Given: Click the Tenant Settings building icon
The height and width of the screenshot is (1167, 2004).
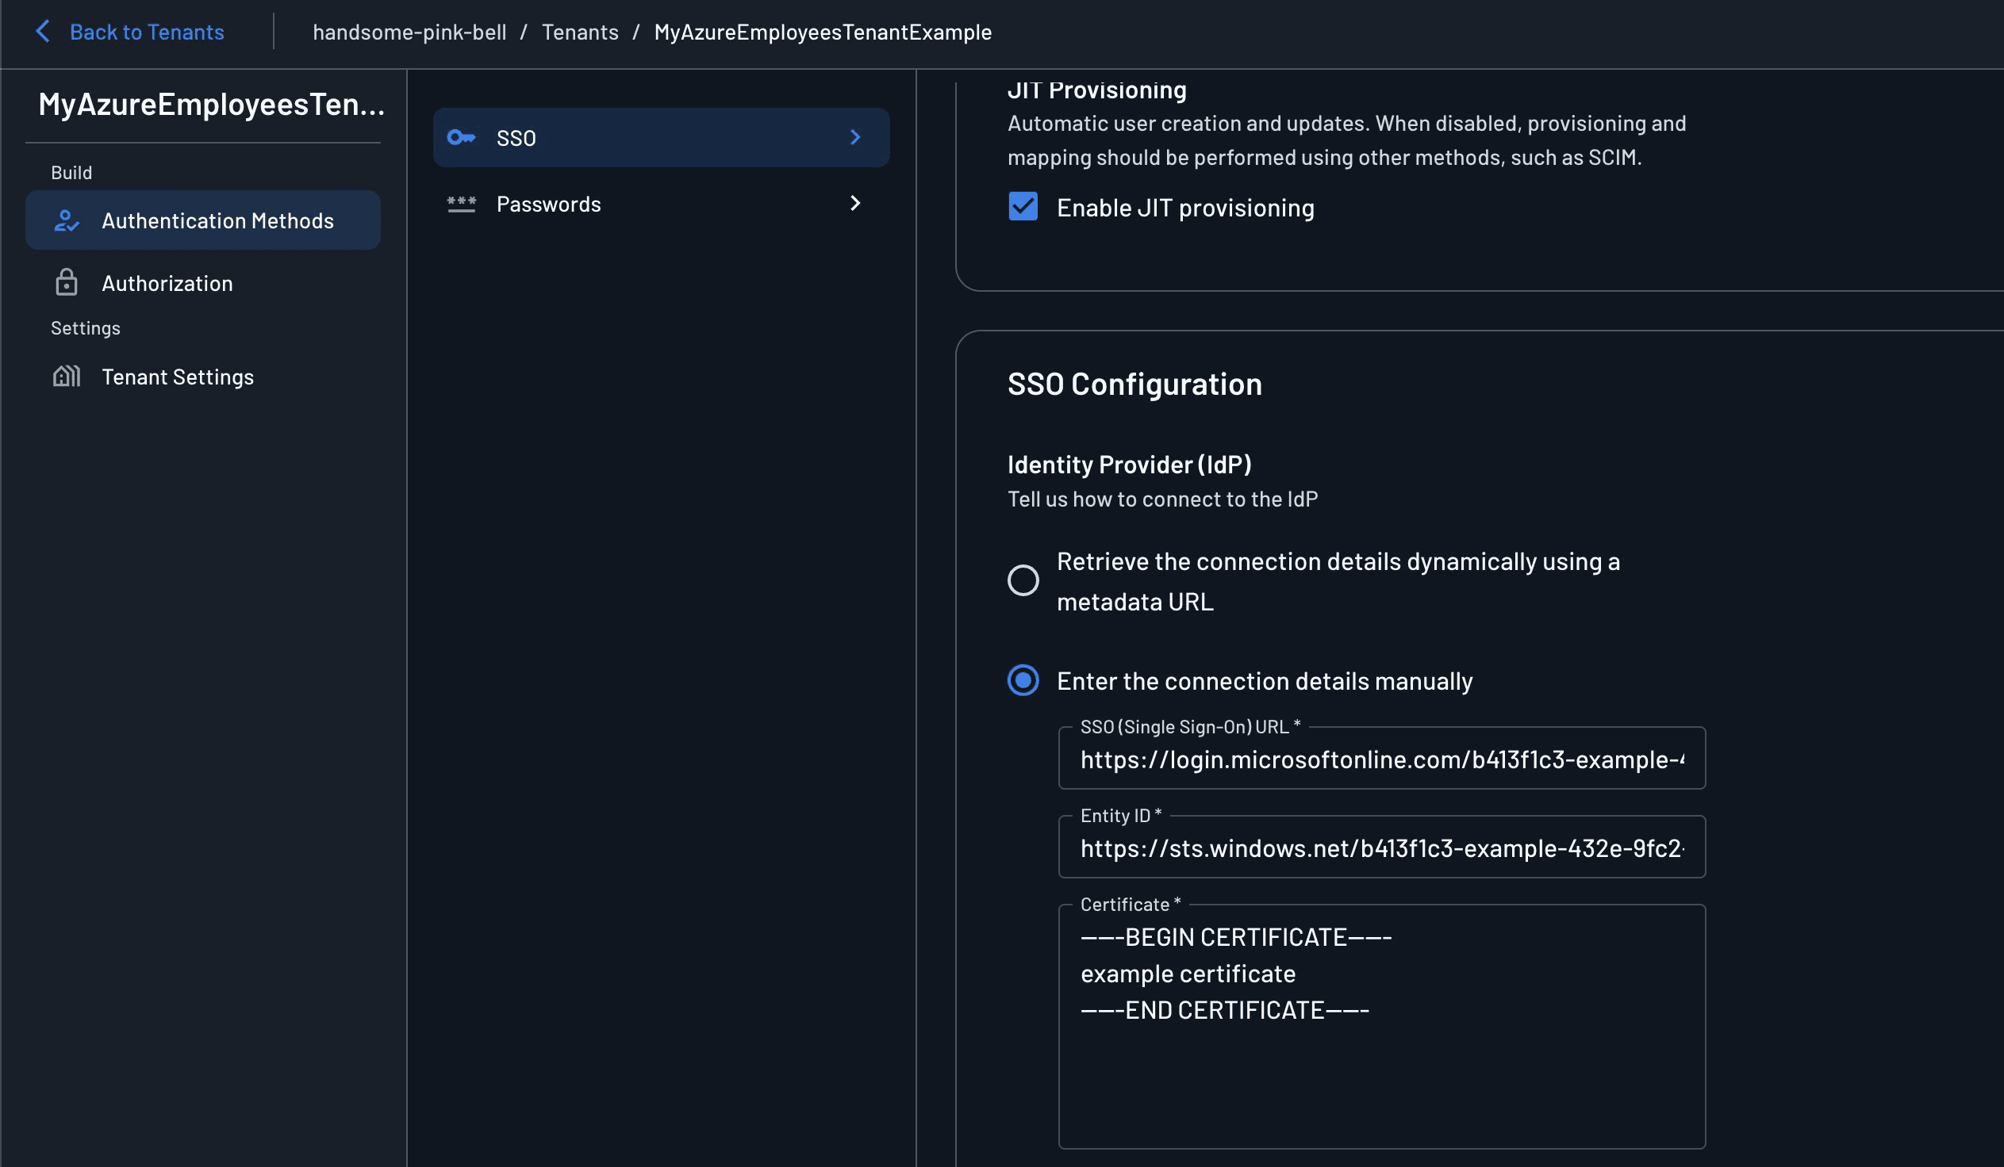Looking at the screenshot, I should [x=67, y=377].
